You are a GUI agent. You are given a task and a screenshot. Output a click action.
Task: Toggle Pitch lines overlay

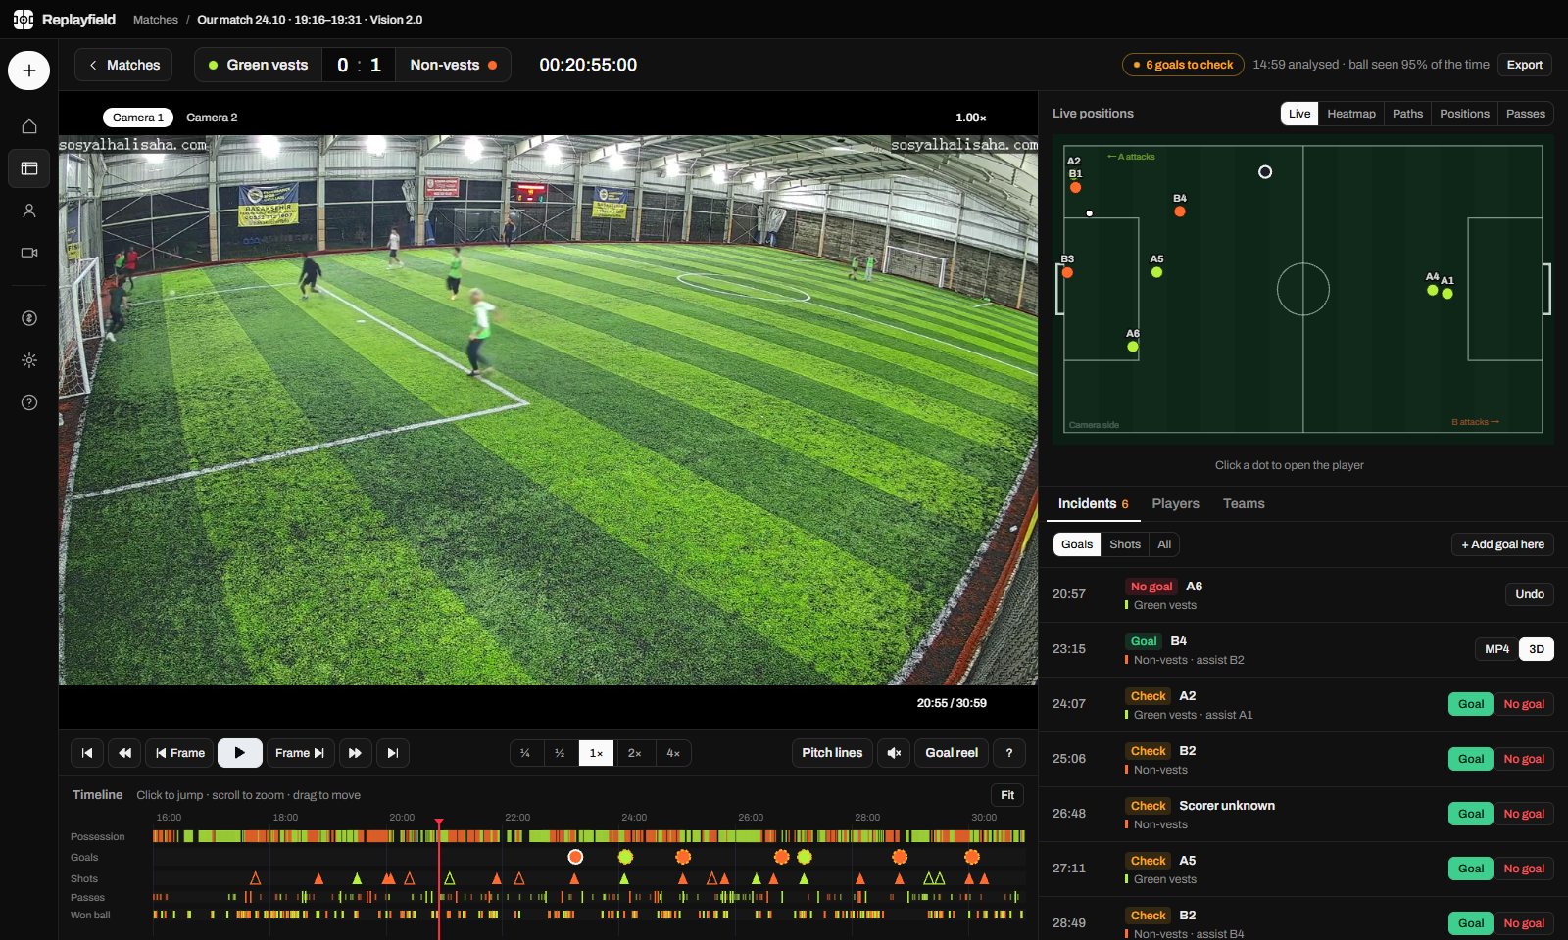click(x=832, y=753)
